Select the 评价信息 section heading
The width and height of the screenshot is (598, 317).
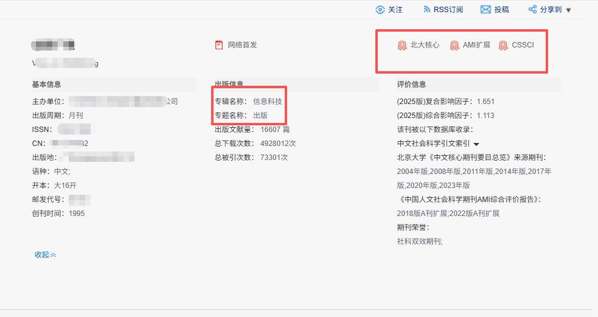coord(411,85)
